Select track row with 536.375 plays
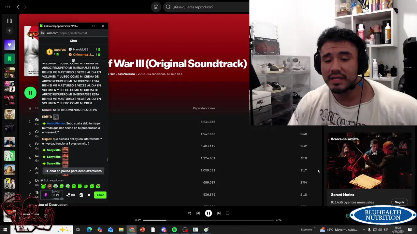Image resolution: width=417 pixels, height=234 pixels. click(170, 195)
